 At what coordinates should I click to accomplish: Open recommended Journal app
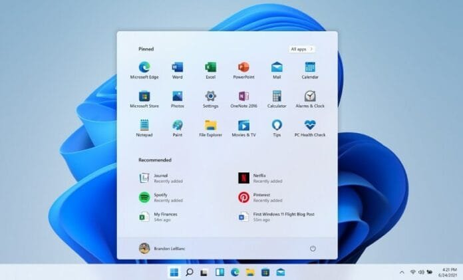point(161,178)
